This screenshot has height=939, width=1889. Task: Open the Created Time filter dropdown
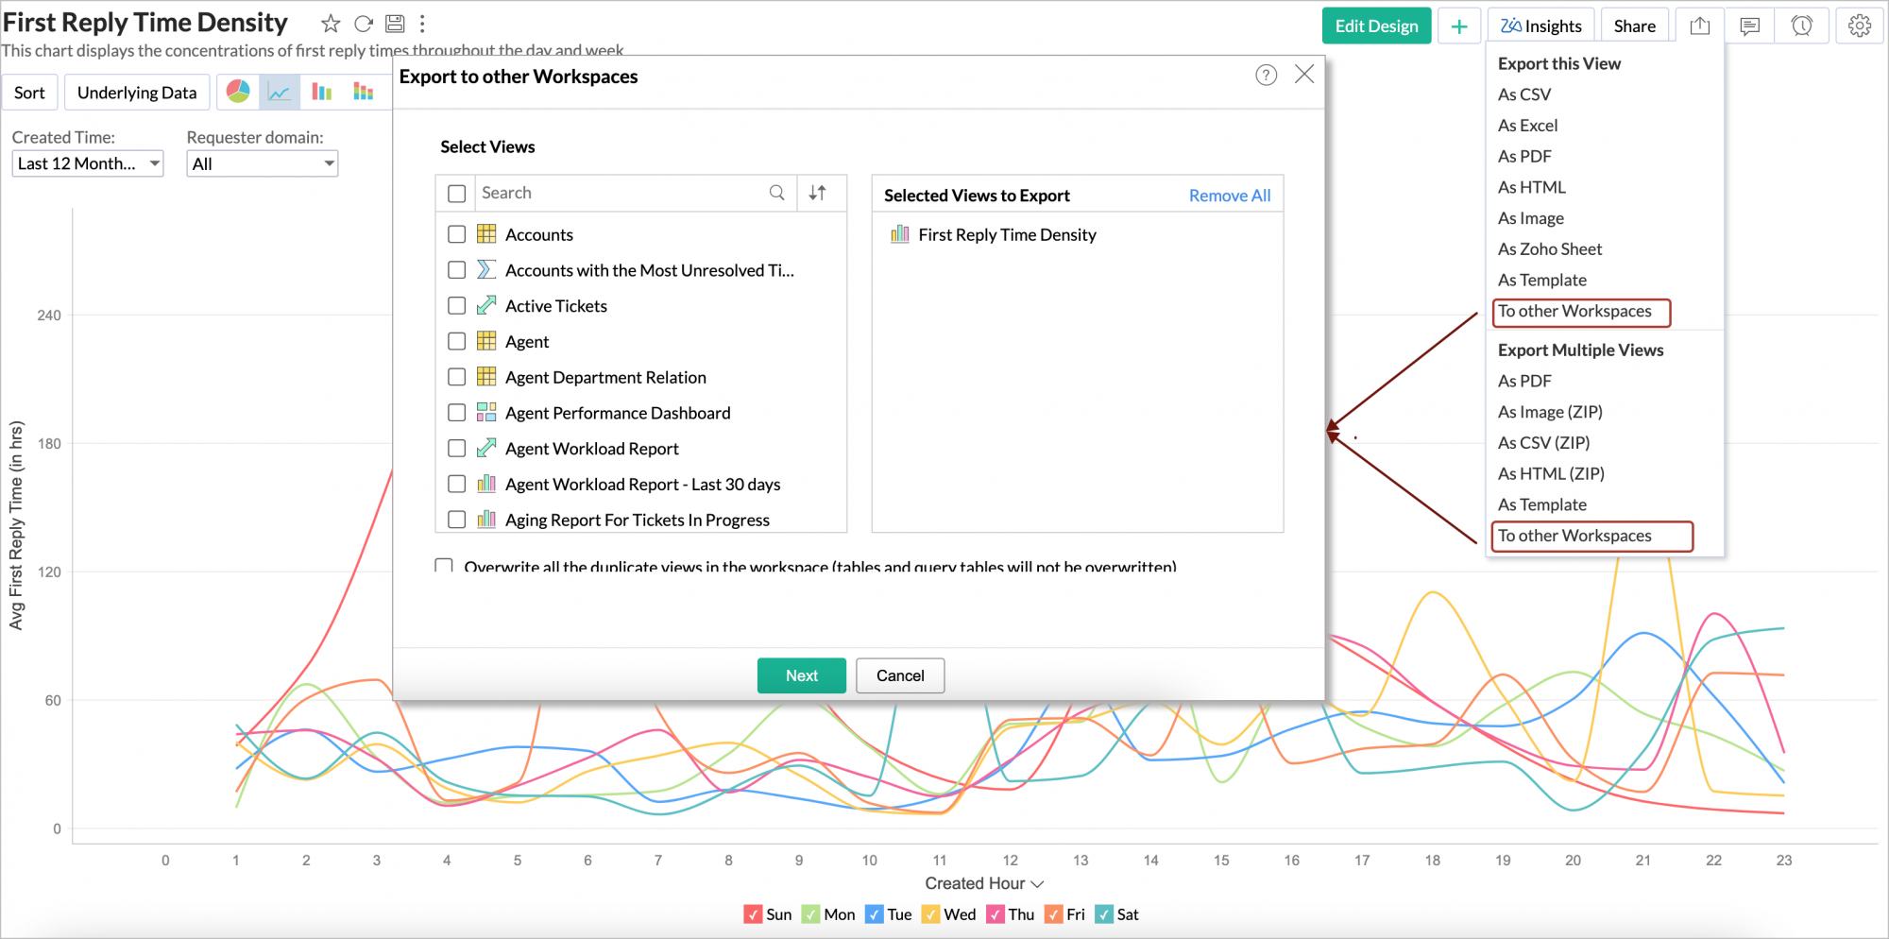pos(87,162)
